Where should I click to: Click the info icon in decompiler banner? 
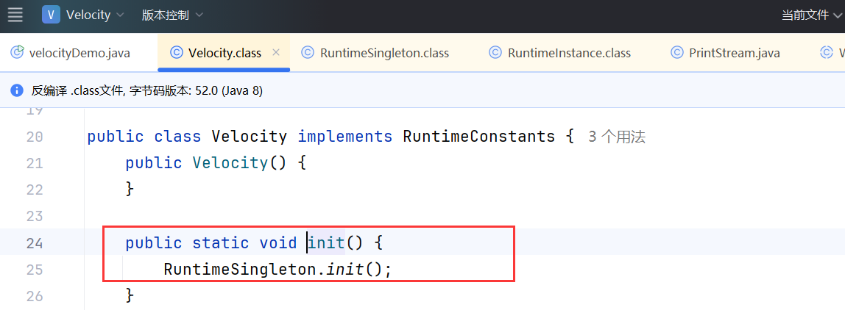pos(17,91)
